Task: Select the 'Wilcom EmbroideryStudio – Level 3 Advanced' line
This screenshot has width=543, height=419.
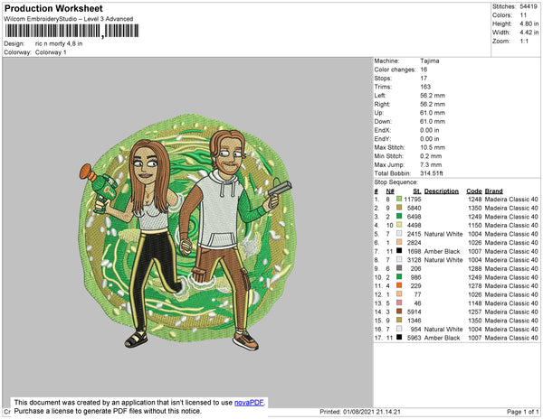Action: click(69, 19)
